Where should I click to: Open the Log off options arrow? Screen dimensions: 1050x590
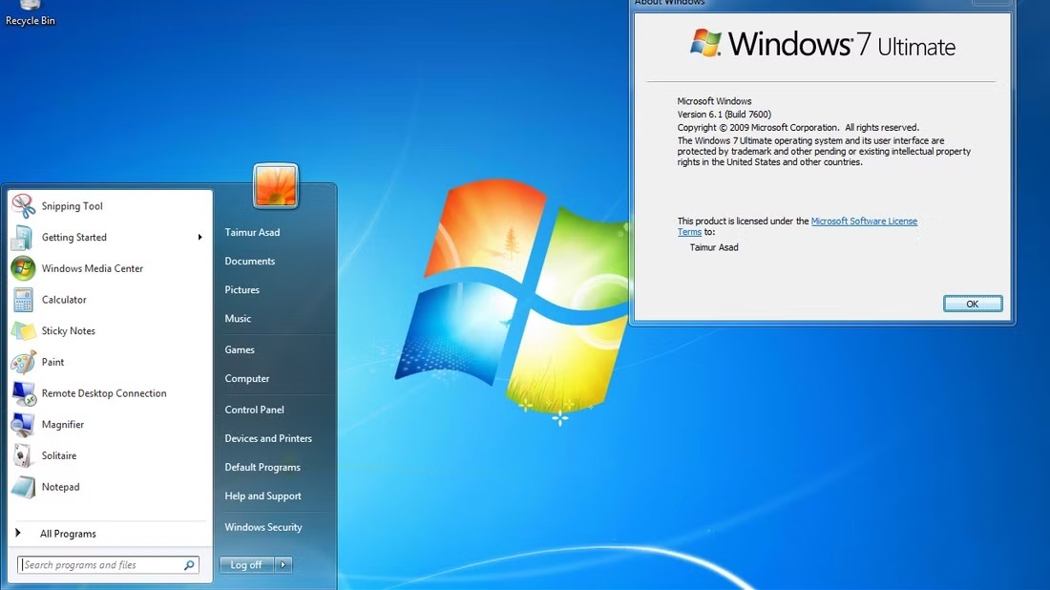tap(283, 564)
